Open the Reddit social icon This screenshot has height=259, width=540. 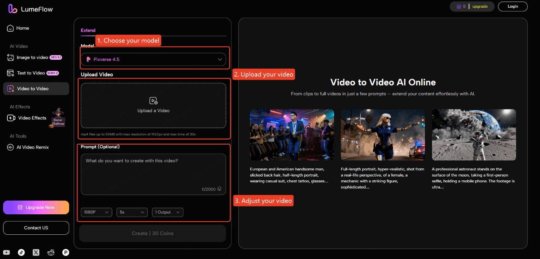coord(51,252)
